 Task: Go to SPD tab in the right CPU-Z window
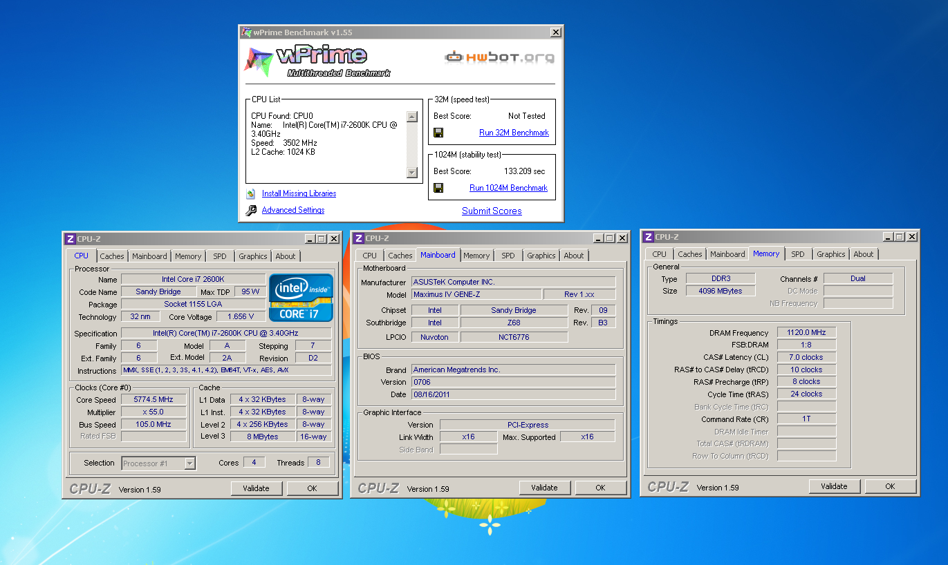pyautogui.click(x=798, y=254)
